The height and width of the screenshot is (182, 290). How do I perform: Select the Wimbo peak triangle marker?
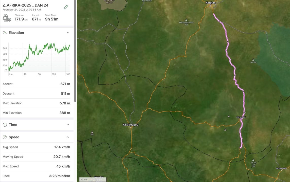tap(253, 60)
